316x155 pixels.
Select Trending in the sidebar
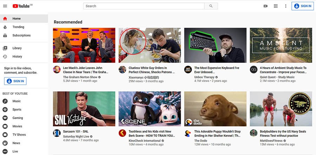pos(24,27)
